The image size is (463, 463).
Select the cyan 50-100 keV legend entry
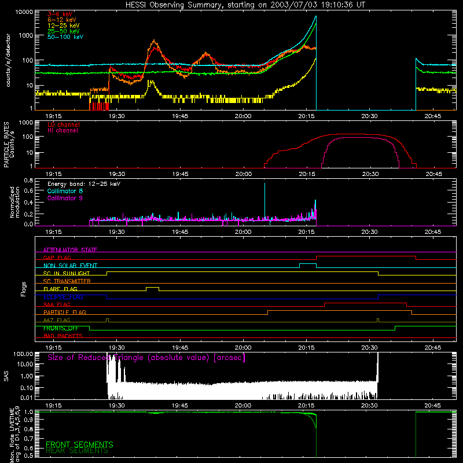pos(65,37)
